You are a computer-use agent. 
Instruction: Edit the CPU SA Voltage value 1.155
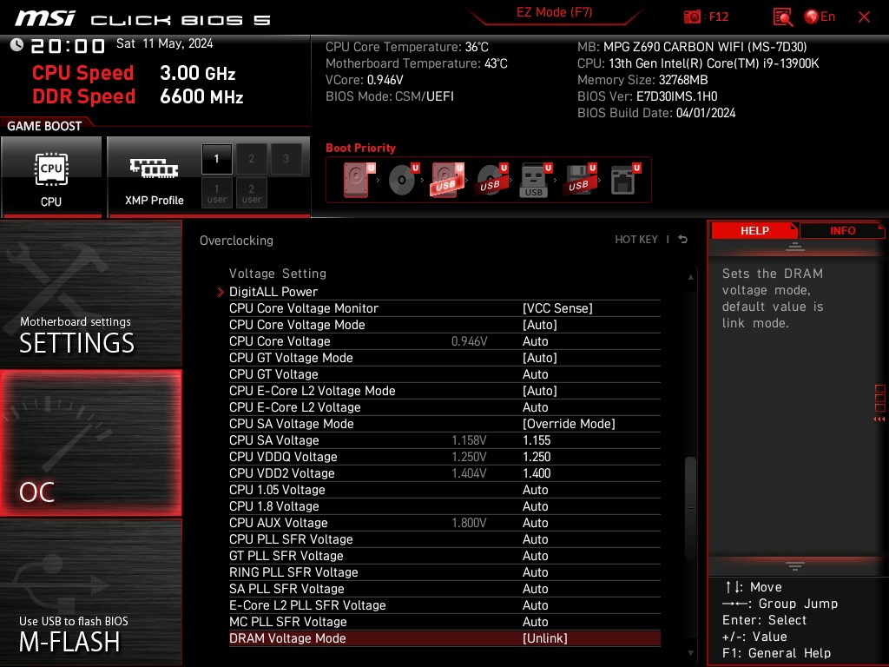537,440
